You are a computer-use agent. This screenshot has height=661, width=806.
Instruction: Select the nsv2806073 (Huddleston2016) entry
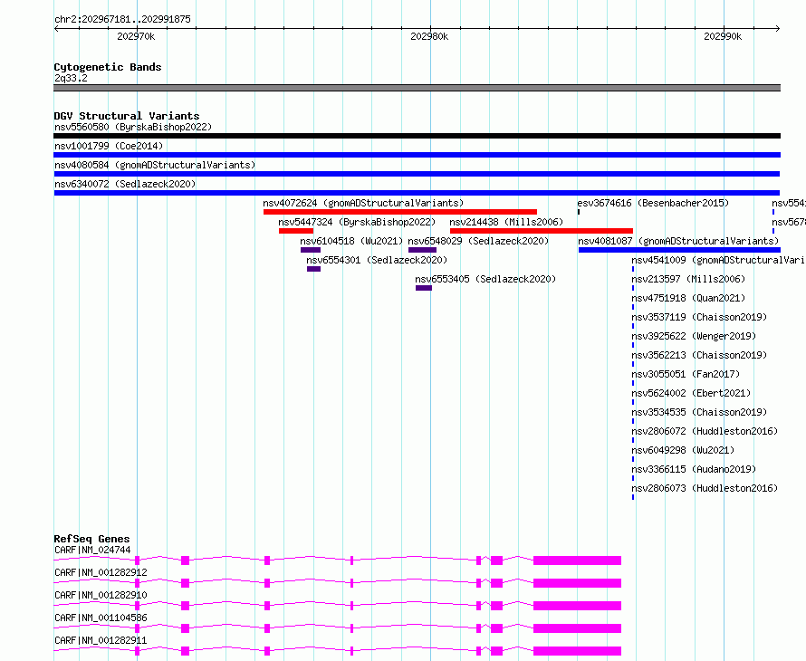pos(705,488)
